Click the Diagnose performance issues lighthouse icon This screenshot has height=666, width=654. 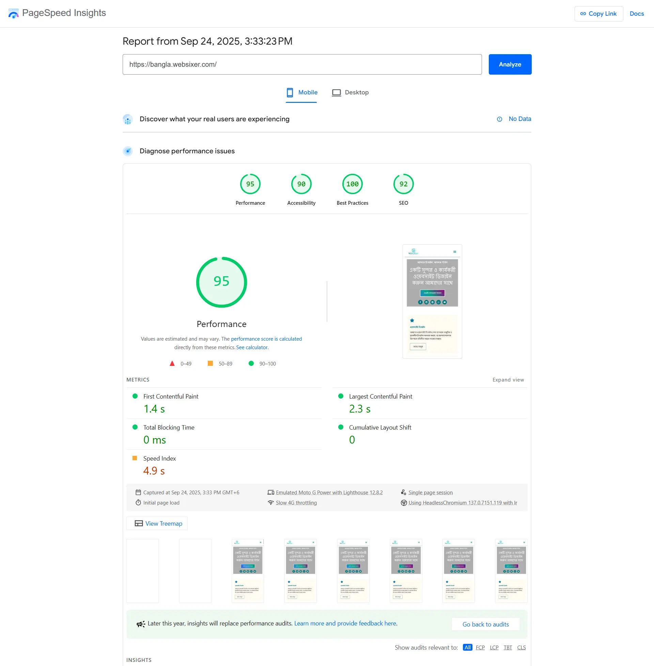tap(128, 151)
